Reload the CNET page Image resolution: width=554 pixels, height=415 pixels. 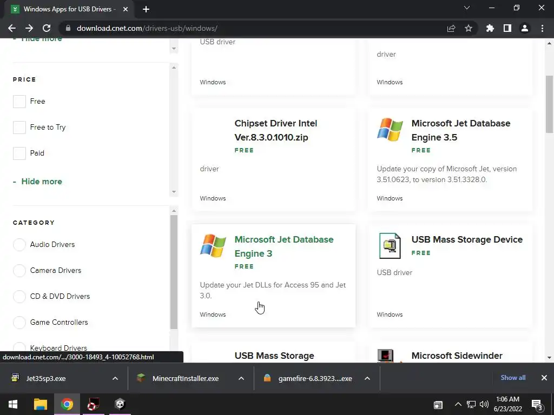point(47,28)
